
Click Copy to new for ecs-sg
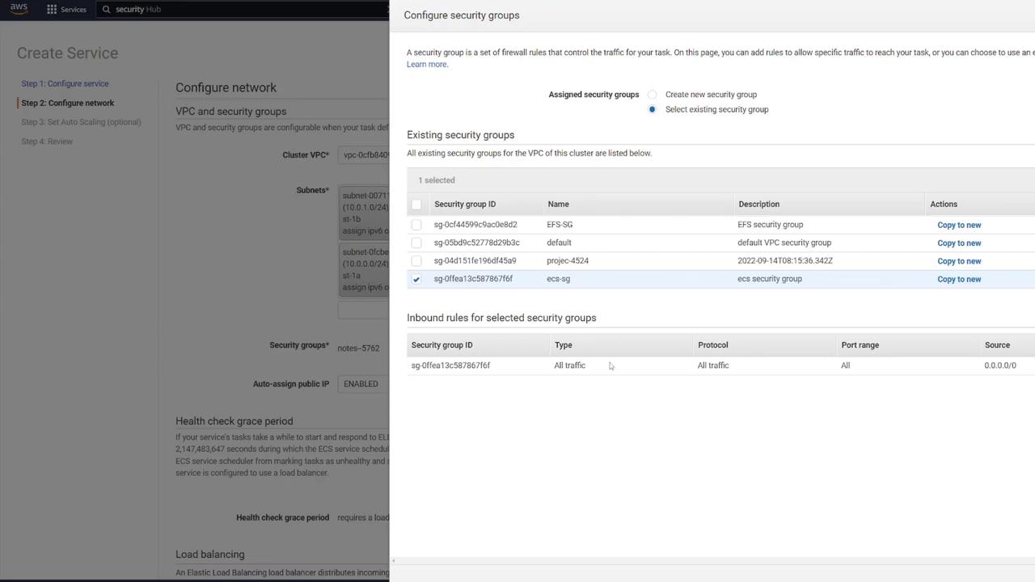tap(958, 279)
